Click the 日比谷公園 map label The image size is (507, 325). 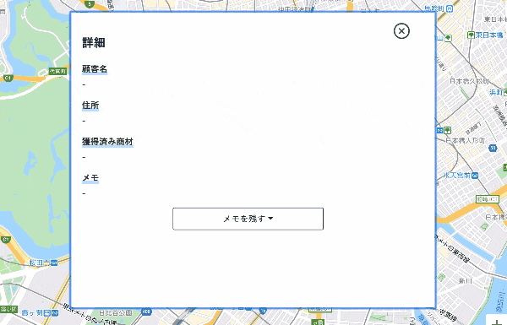[x=115, y=312]
